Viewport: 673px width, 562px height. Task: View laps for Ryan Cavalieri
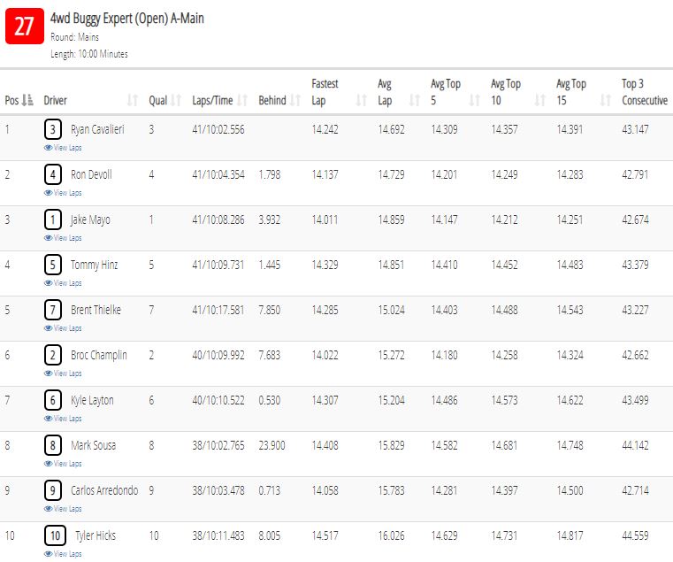pyautogui.click(x=63, y=148)
